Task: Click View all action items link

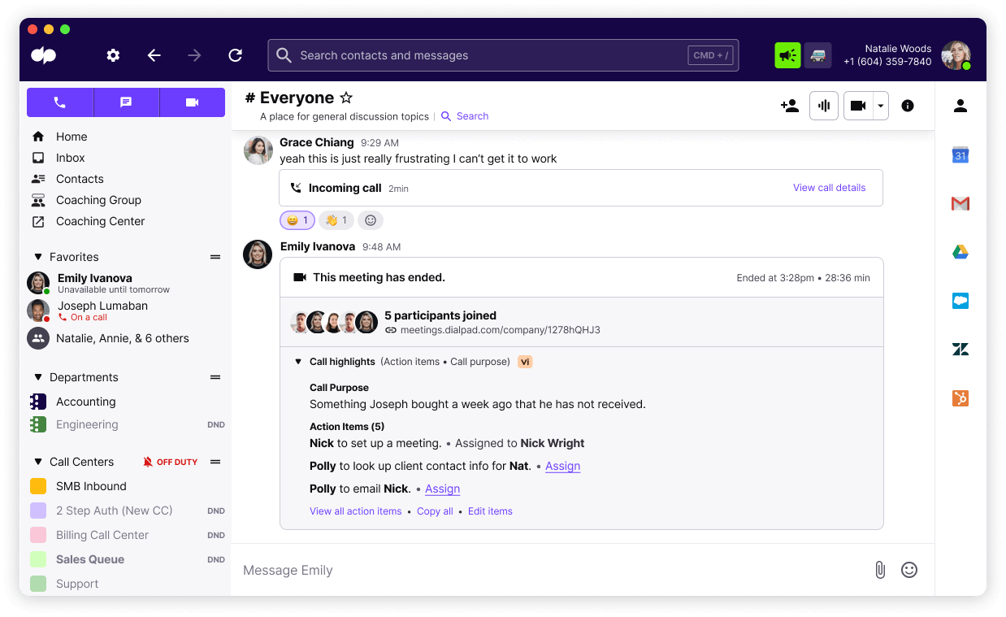Action: [x=356, y=511]
